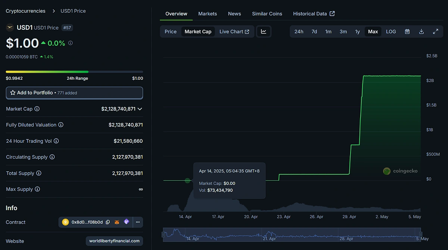
Task: Set chart range to 3m
Action: (x=343, y=32)
